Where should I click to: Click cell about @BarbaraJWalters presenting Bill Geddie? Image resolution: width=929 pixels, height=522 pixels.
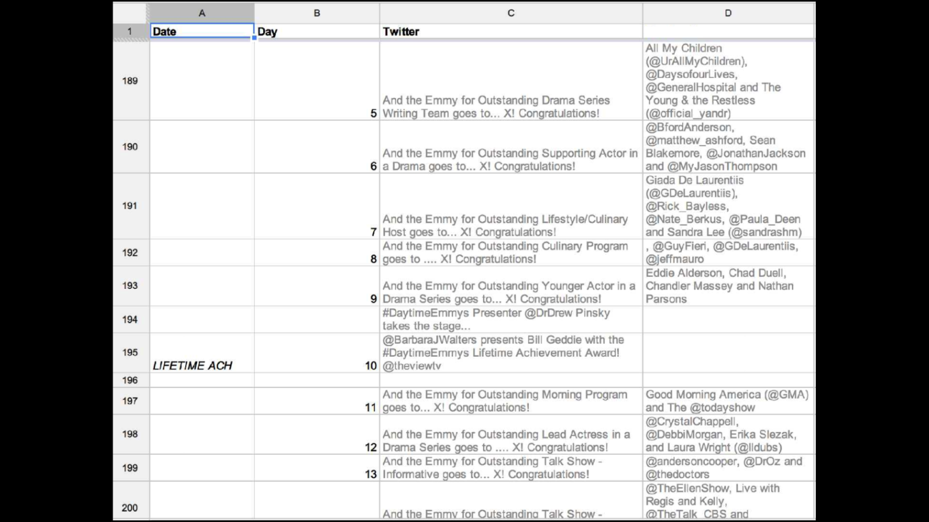click(x=511, y=353)
